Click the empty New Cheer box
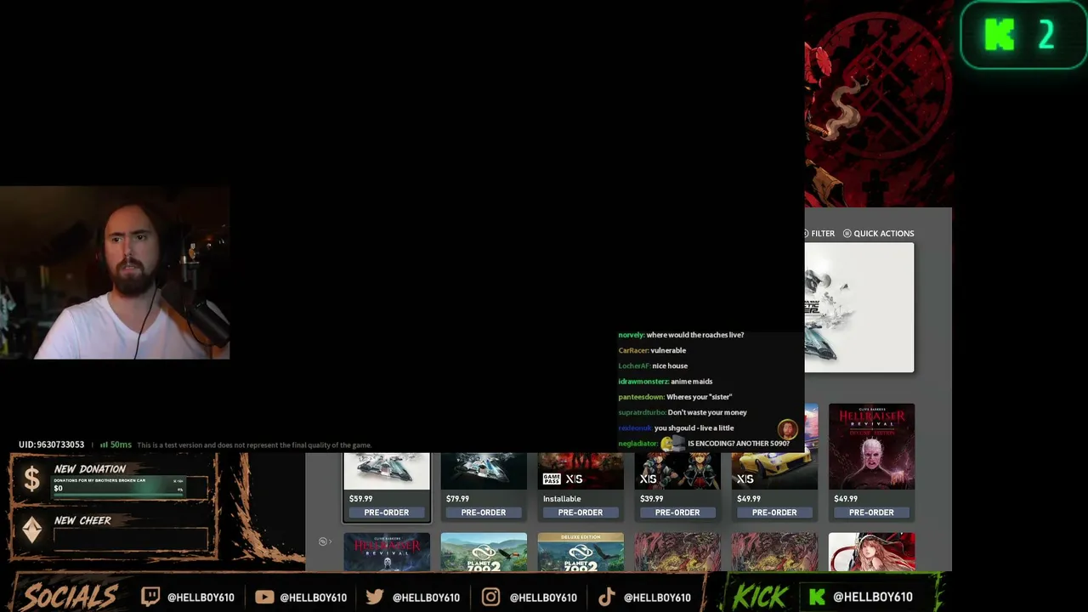 pos(131,539)
